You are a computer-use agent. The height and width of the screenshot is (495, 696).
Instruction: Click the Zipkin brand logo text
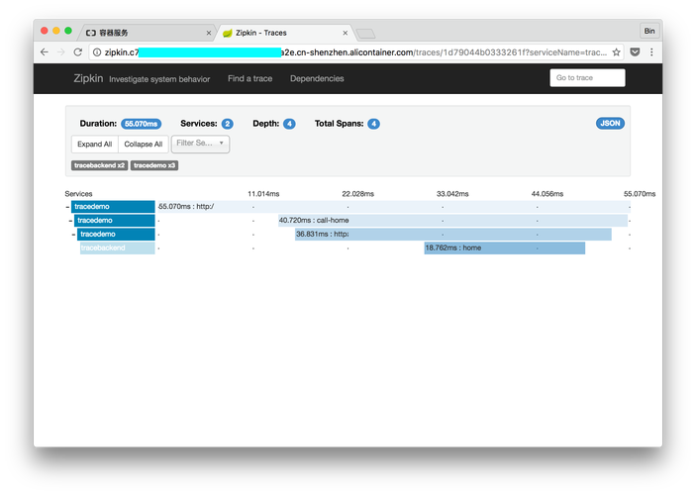[88, 78]
